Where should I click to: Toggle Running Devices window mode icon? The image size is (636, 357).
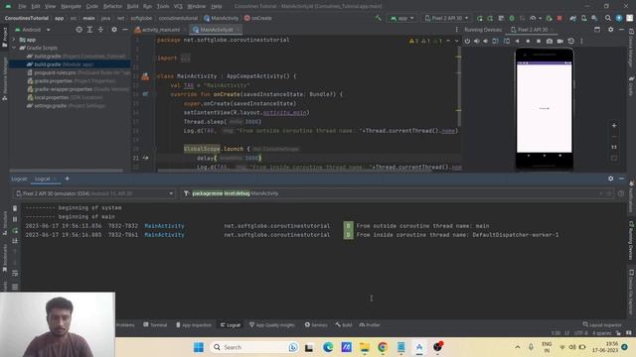pyautogui.click(x=597, y=30)
